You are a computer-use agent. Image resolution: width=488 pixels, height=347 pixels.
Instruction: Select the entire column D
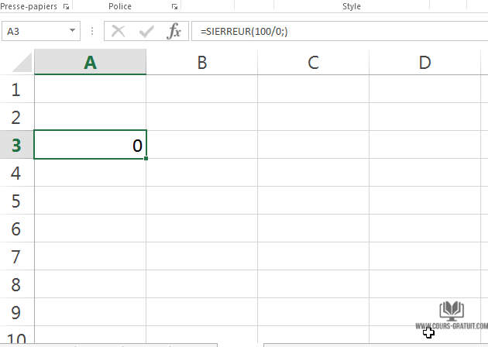(x=424, y=63)
